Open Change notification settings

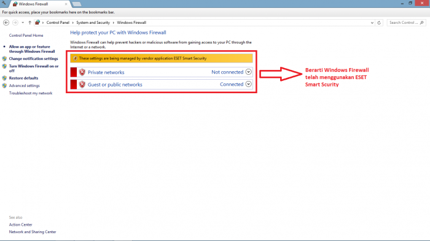[x=33, y=59]
